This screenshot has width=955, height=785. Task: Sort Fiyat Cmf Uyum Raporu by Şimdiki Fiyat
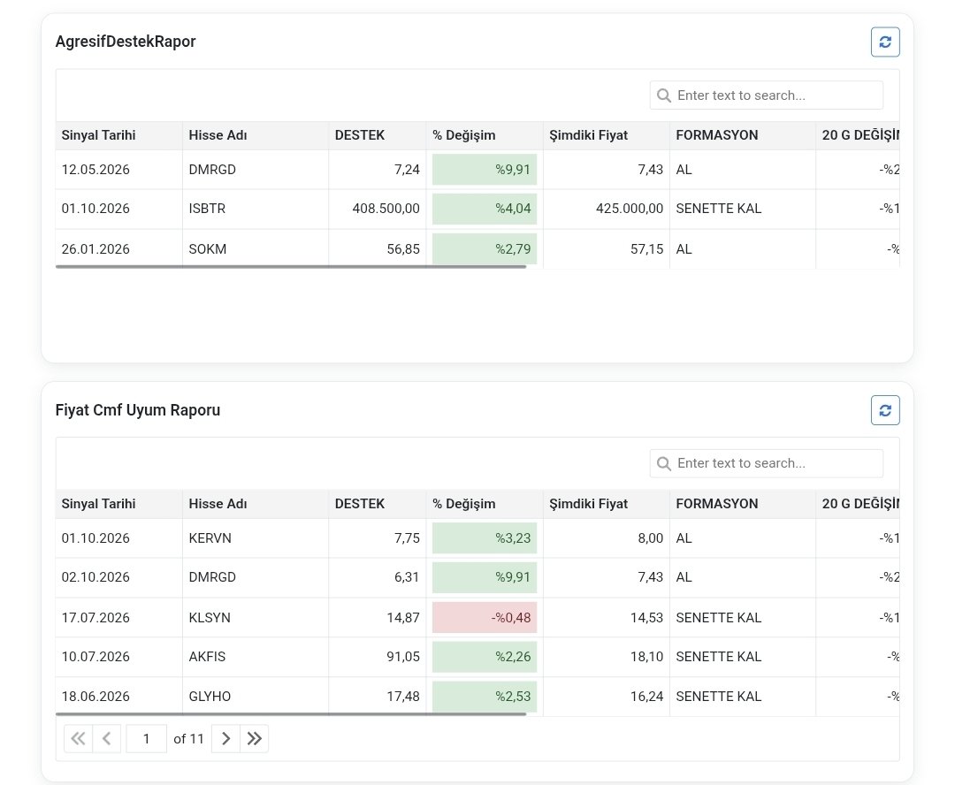coord(606,504)
